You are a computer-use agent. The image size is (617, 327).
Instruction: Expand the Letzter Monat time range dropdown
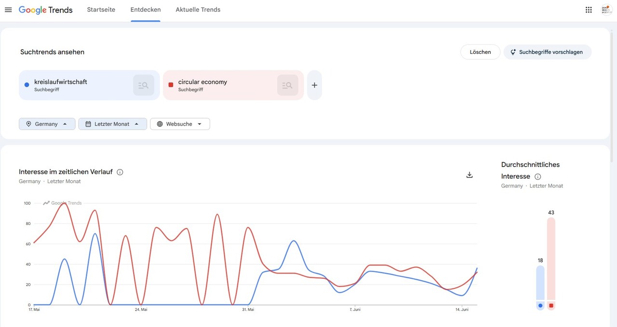coord(113,124)
